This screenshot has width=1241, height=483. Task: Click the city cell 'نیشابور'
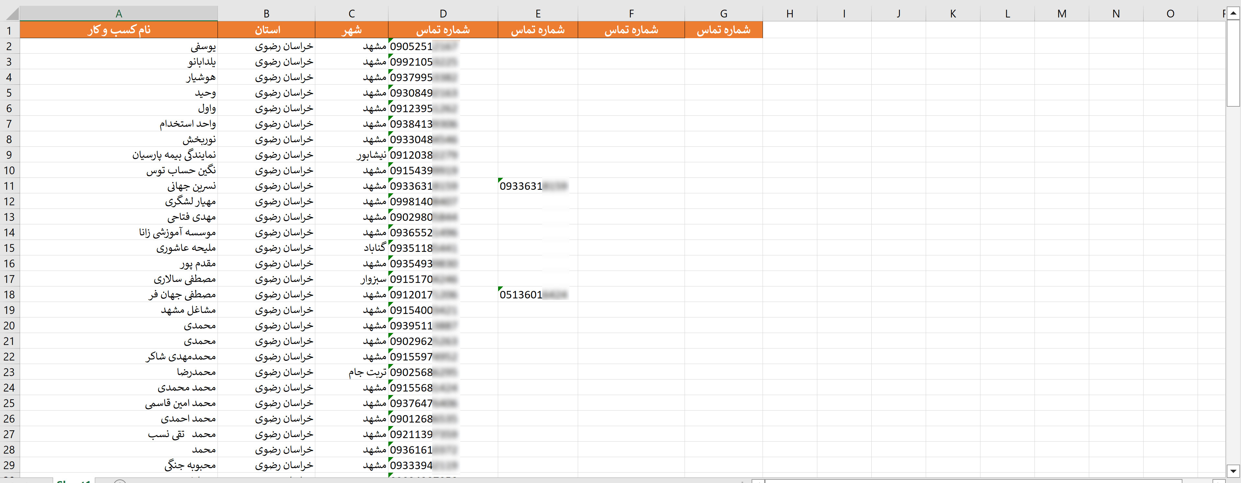pos(352,155)
